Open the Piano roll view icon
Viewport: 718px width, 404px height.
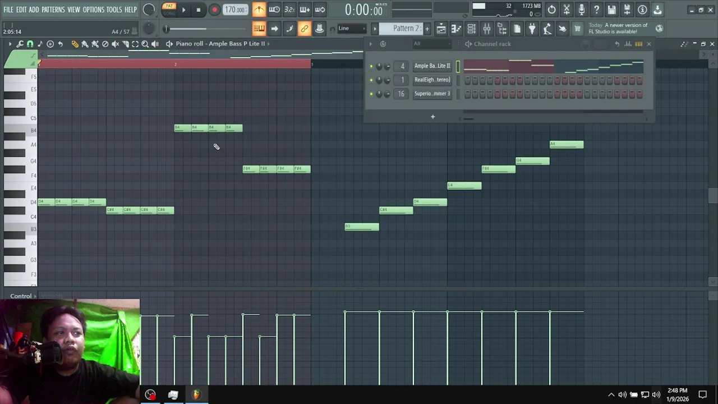[x=457, y=29]
